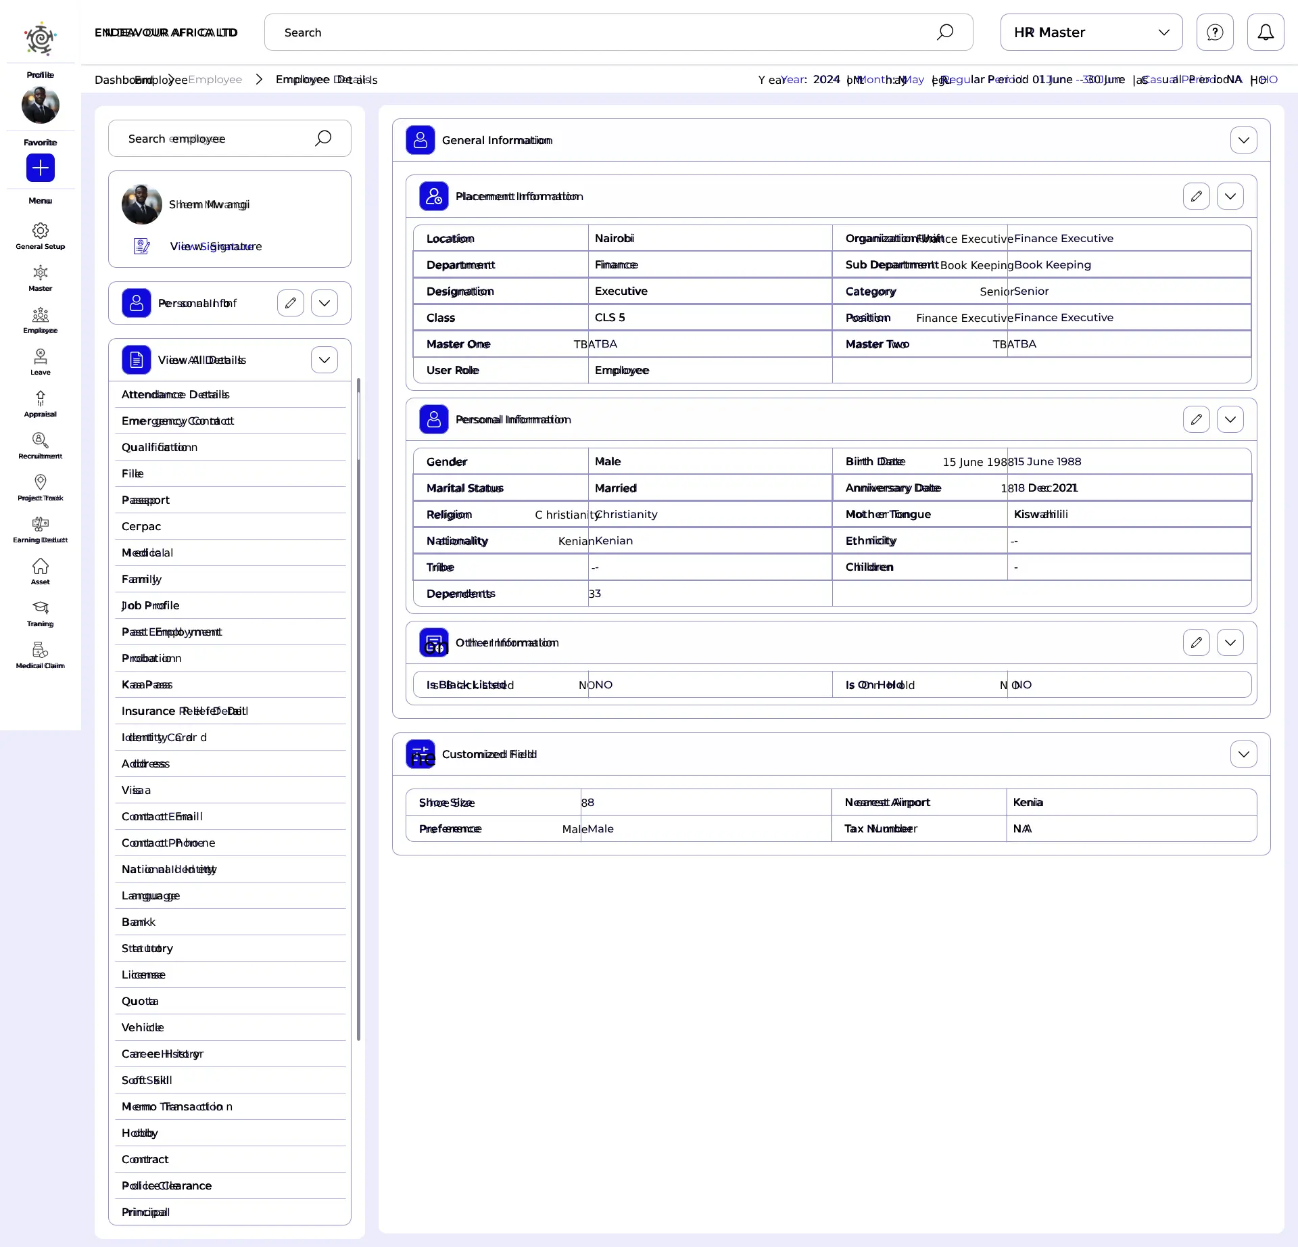The image size is (1298, 1247).
Task: Edit Other Information with pencil icon
Action: click(x=1196, y=642)
